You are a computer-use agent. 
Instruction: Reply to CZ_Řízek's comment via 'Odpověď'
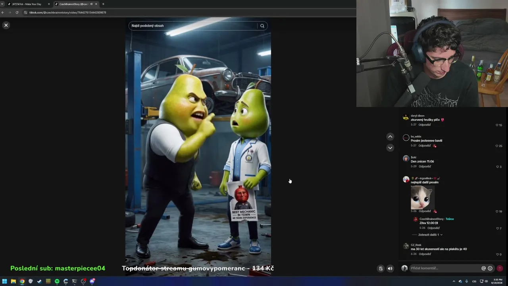(424, 254)
